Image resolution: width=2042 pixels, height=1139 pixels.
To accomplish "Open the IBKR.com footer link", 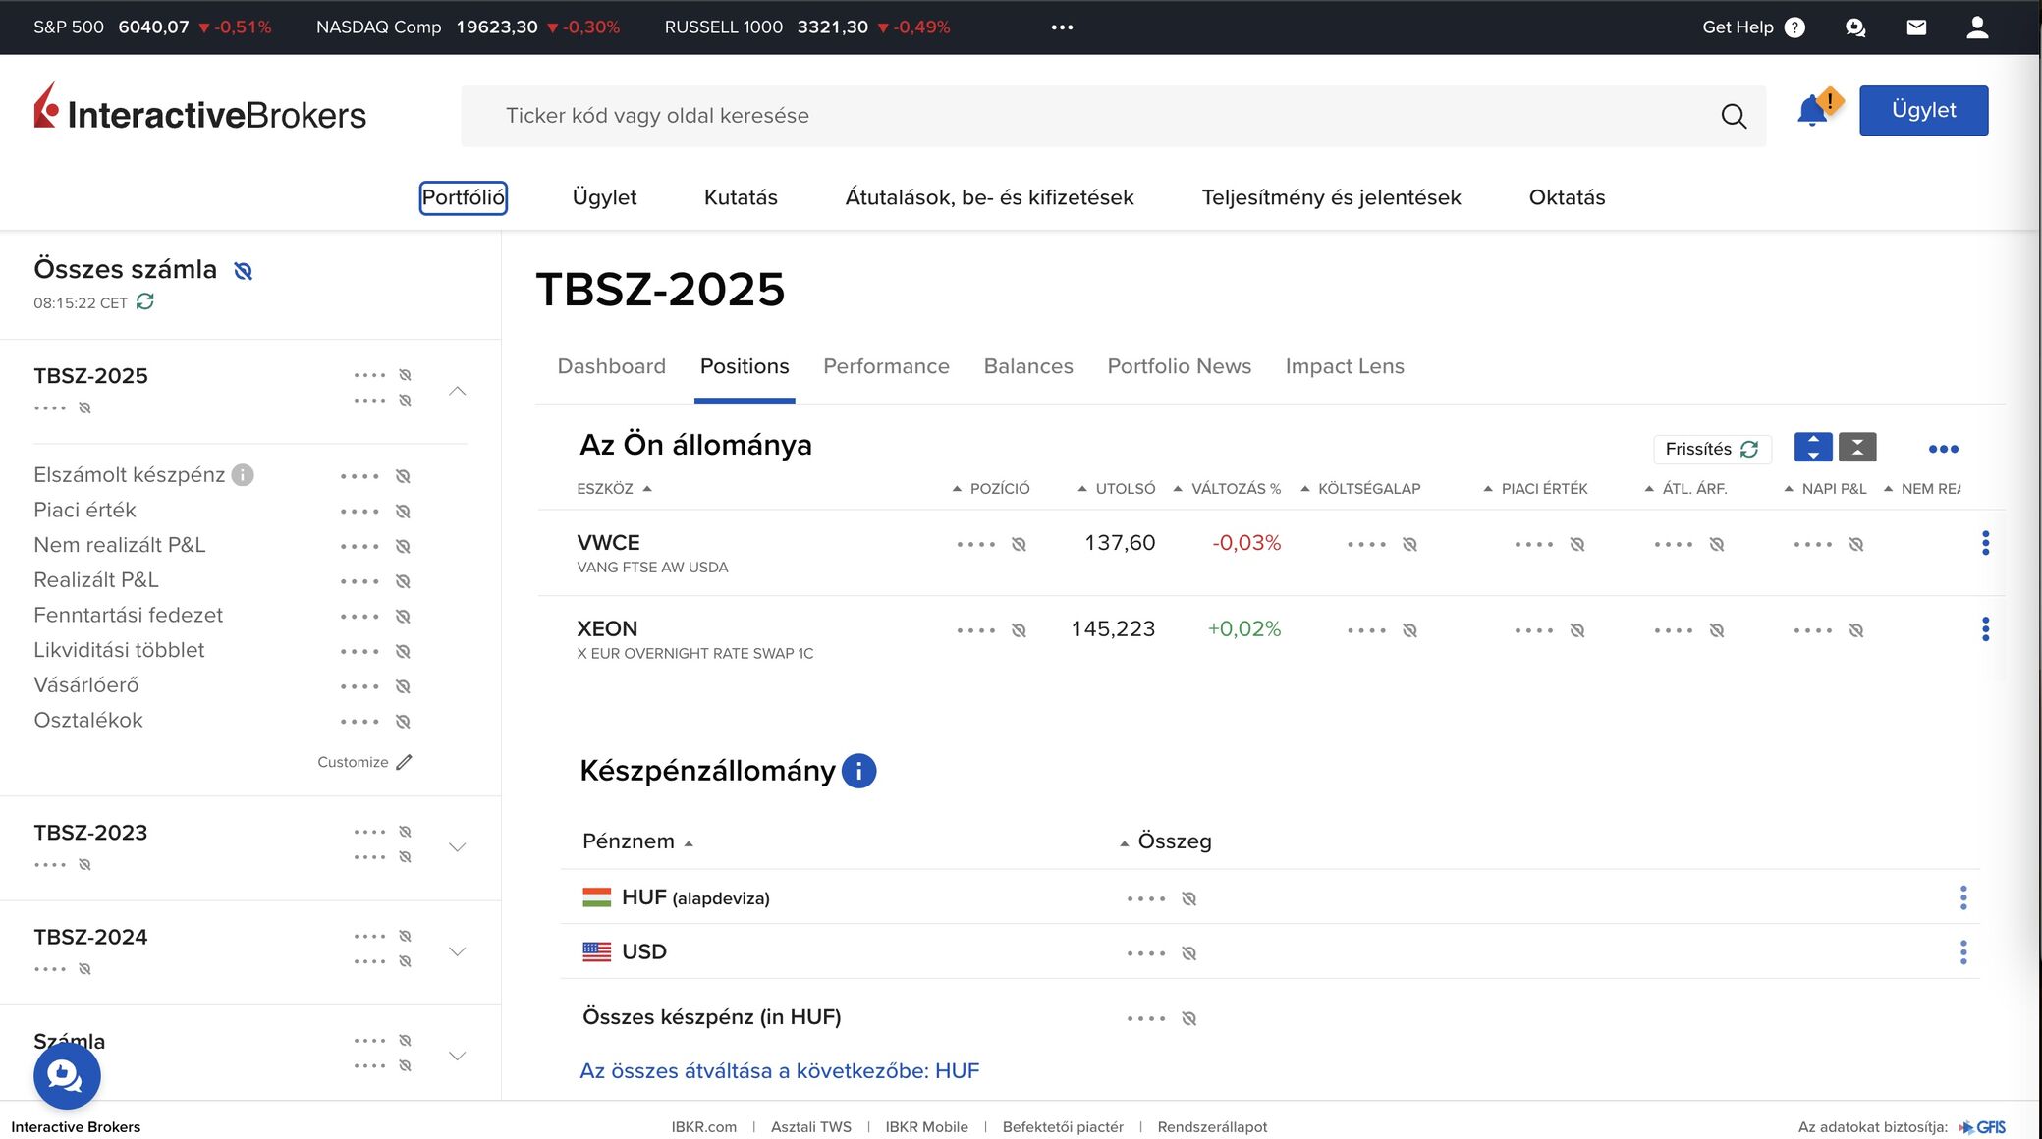I will click(x=703, y=1127).
